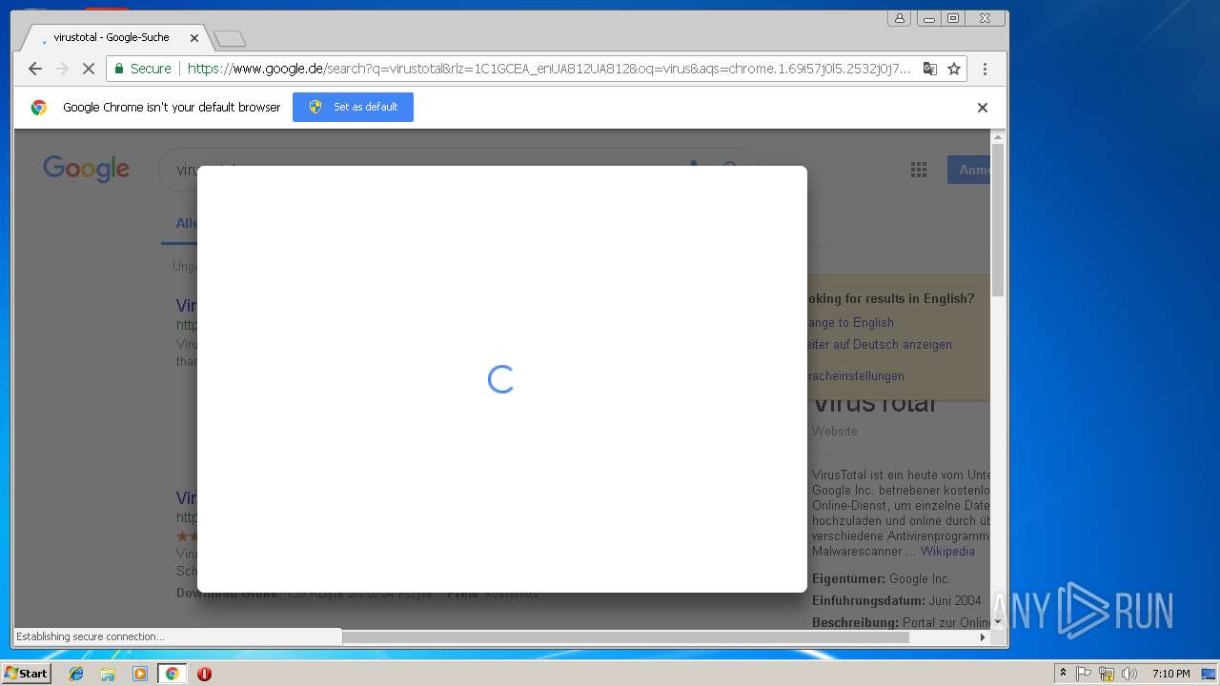The height and width of the screenshot is (686, 1220).
Task: Click the Chrome icon in the infobar
Action: click(39, 108)
